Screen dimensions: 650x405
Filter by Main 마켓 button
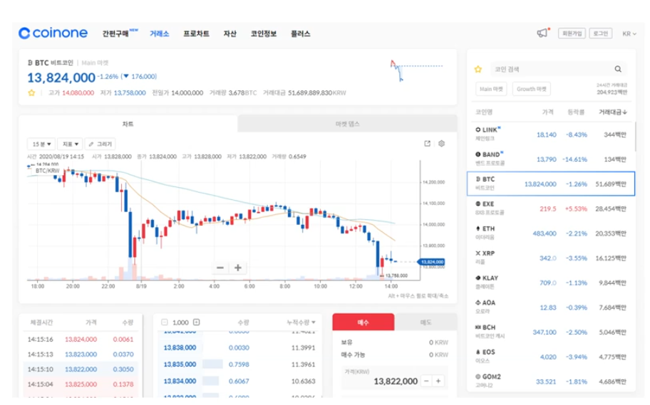[x=491, y=89]
